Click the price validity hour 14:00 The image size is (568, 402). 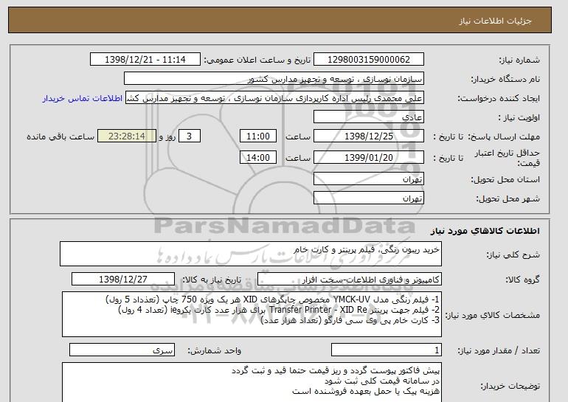[x=258, y=157]
